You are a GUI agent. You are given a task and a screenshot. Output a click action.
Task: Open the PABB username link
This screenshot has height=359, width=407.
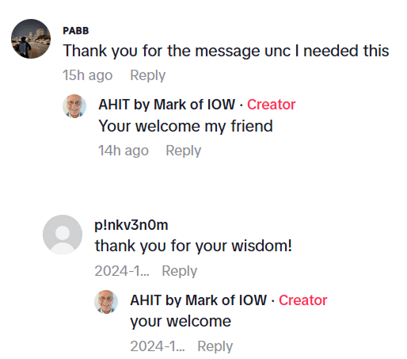click(76, 31)
